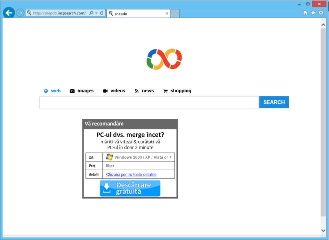Open the browser Home icon
329x240 pixels.
pos(306,13)
